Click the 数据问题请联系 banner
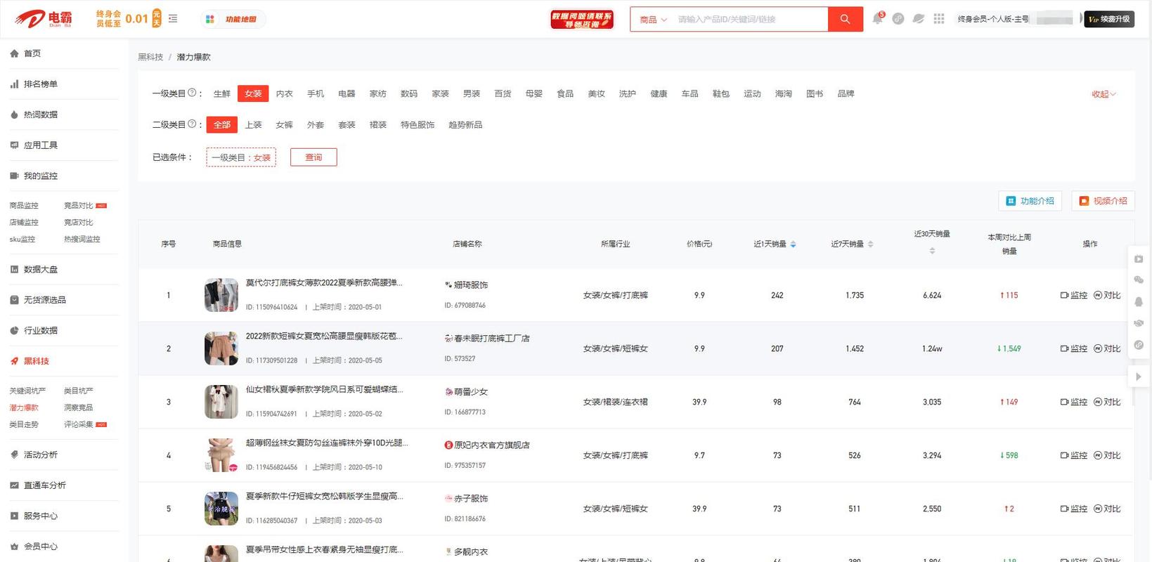Image resolution: width=1152 pixels, height=562 pixels. (582, 20)
